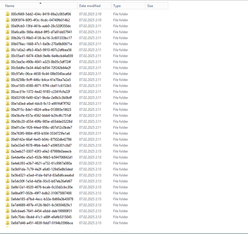Select folder name 0a7d4689-497b-4126-9b01-6c56504829c1
The image size is (248, 234).
click(41, 205)
